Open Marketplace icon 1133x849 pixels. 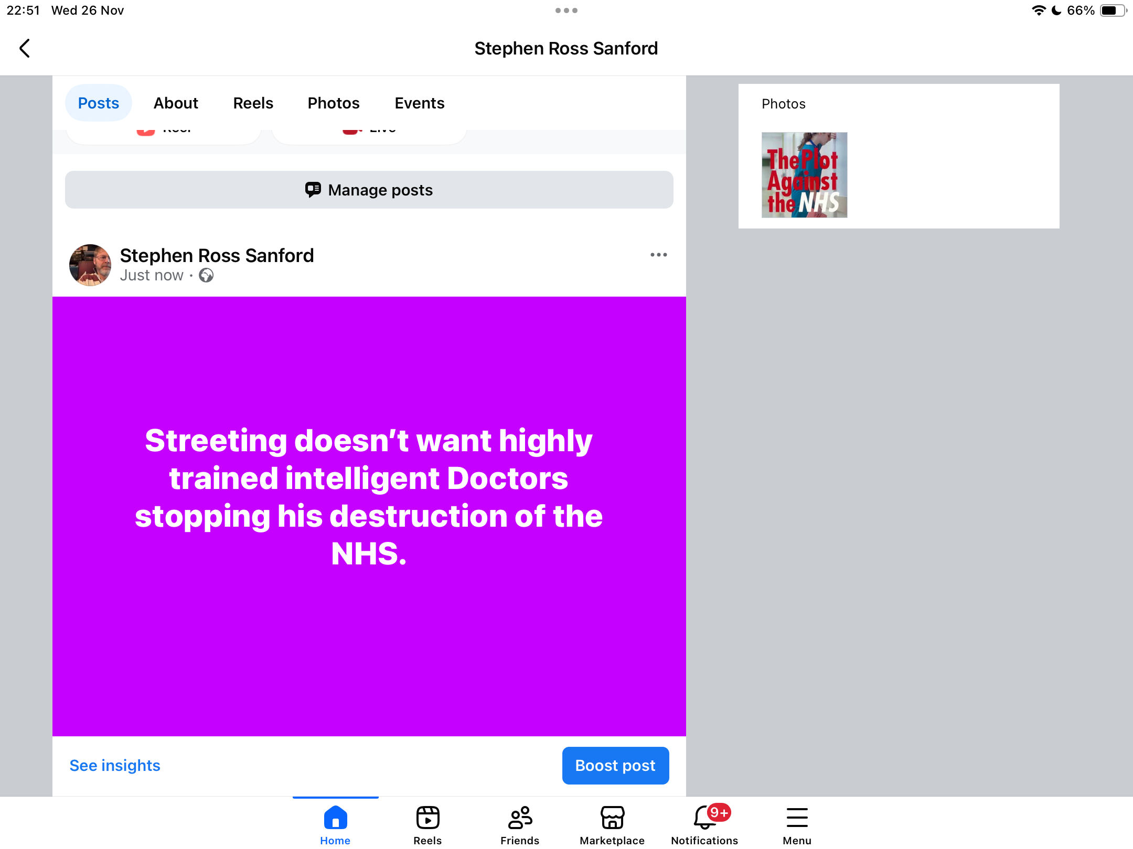click(x=612, y=818)
